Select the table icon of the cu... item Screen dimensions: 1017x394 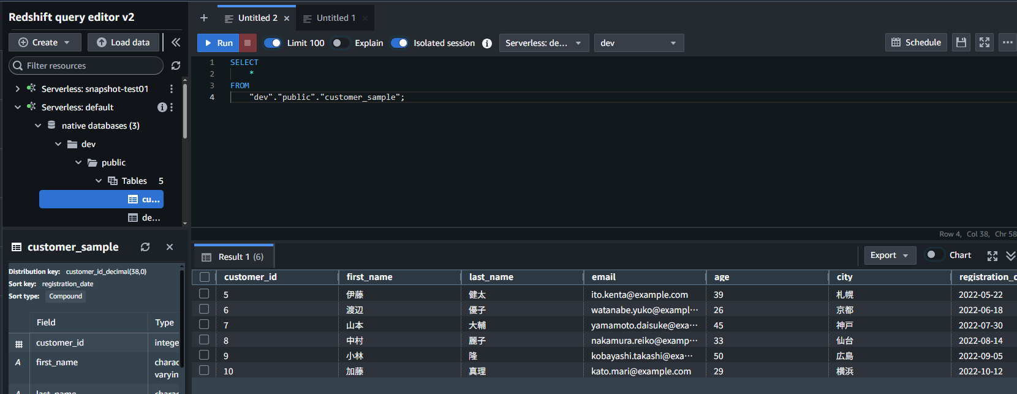(133, 199)
